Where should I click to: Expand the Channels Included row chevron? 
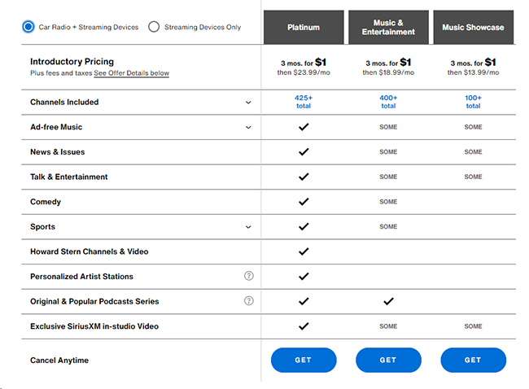click(248, 103)
